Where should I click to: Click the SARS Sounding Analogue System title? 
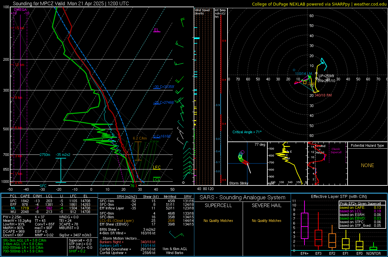click(x=243, y=198)
